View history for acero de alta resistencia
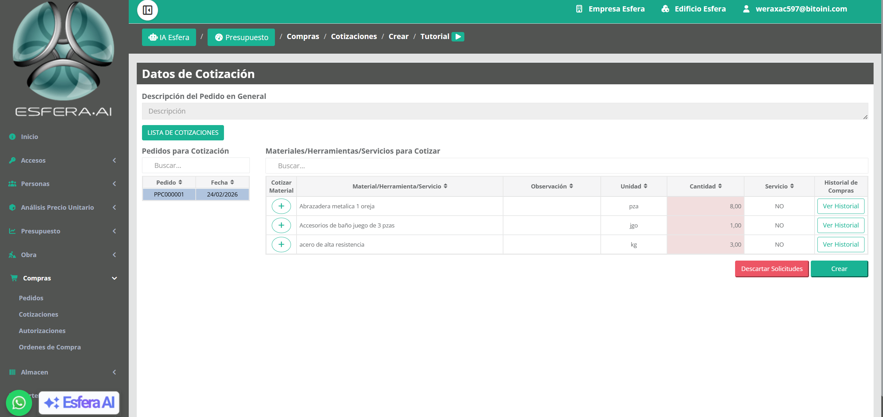 tap(841, 245)
